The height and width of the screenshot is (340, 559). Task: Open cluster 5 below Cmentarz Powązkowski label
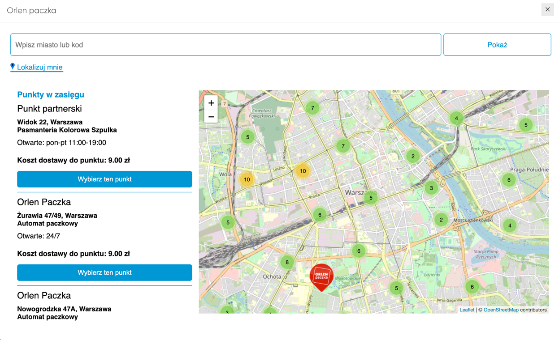tap(247, 137)
